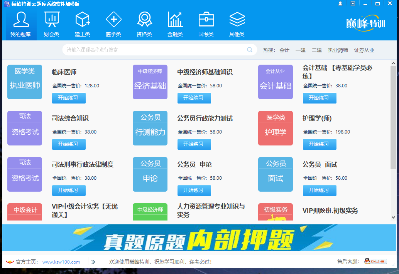Start practice for 公务员 面试

pyautogui.click(x=320, y=190)
